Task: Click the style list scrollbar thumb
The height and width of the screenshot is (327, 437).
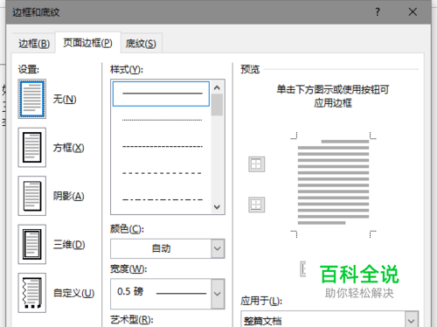Action: point(217,105)
